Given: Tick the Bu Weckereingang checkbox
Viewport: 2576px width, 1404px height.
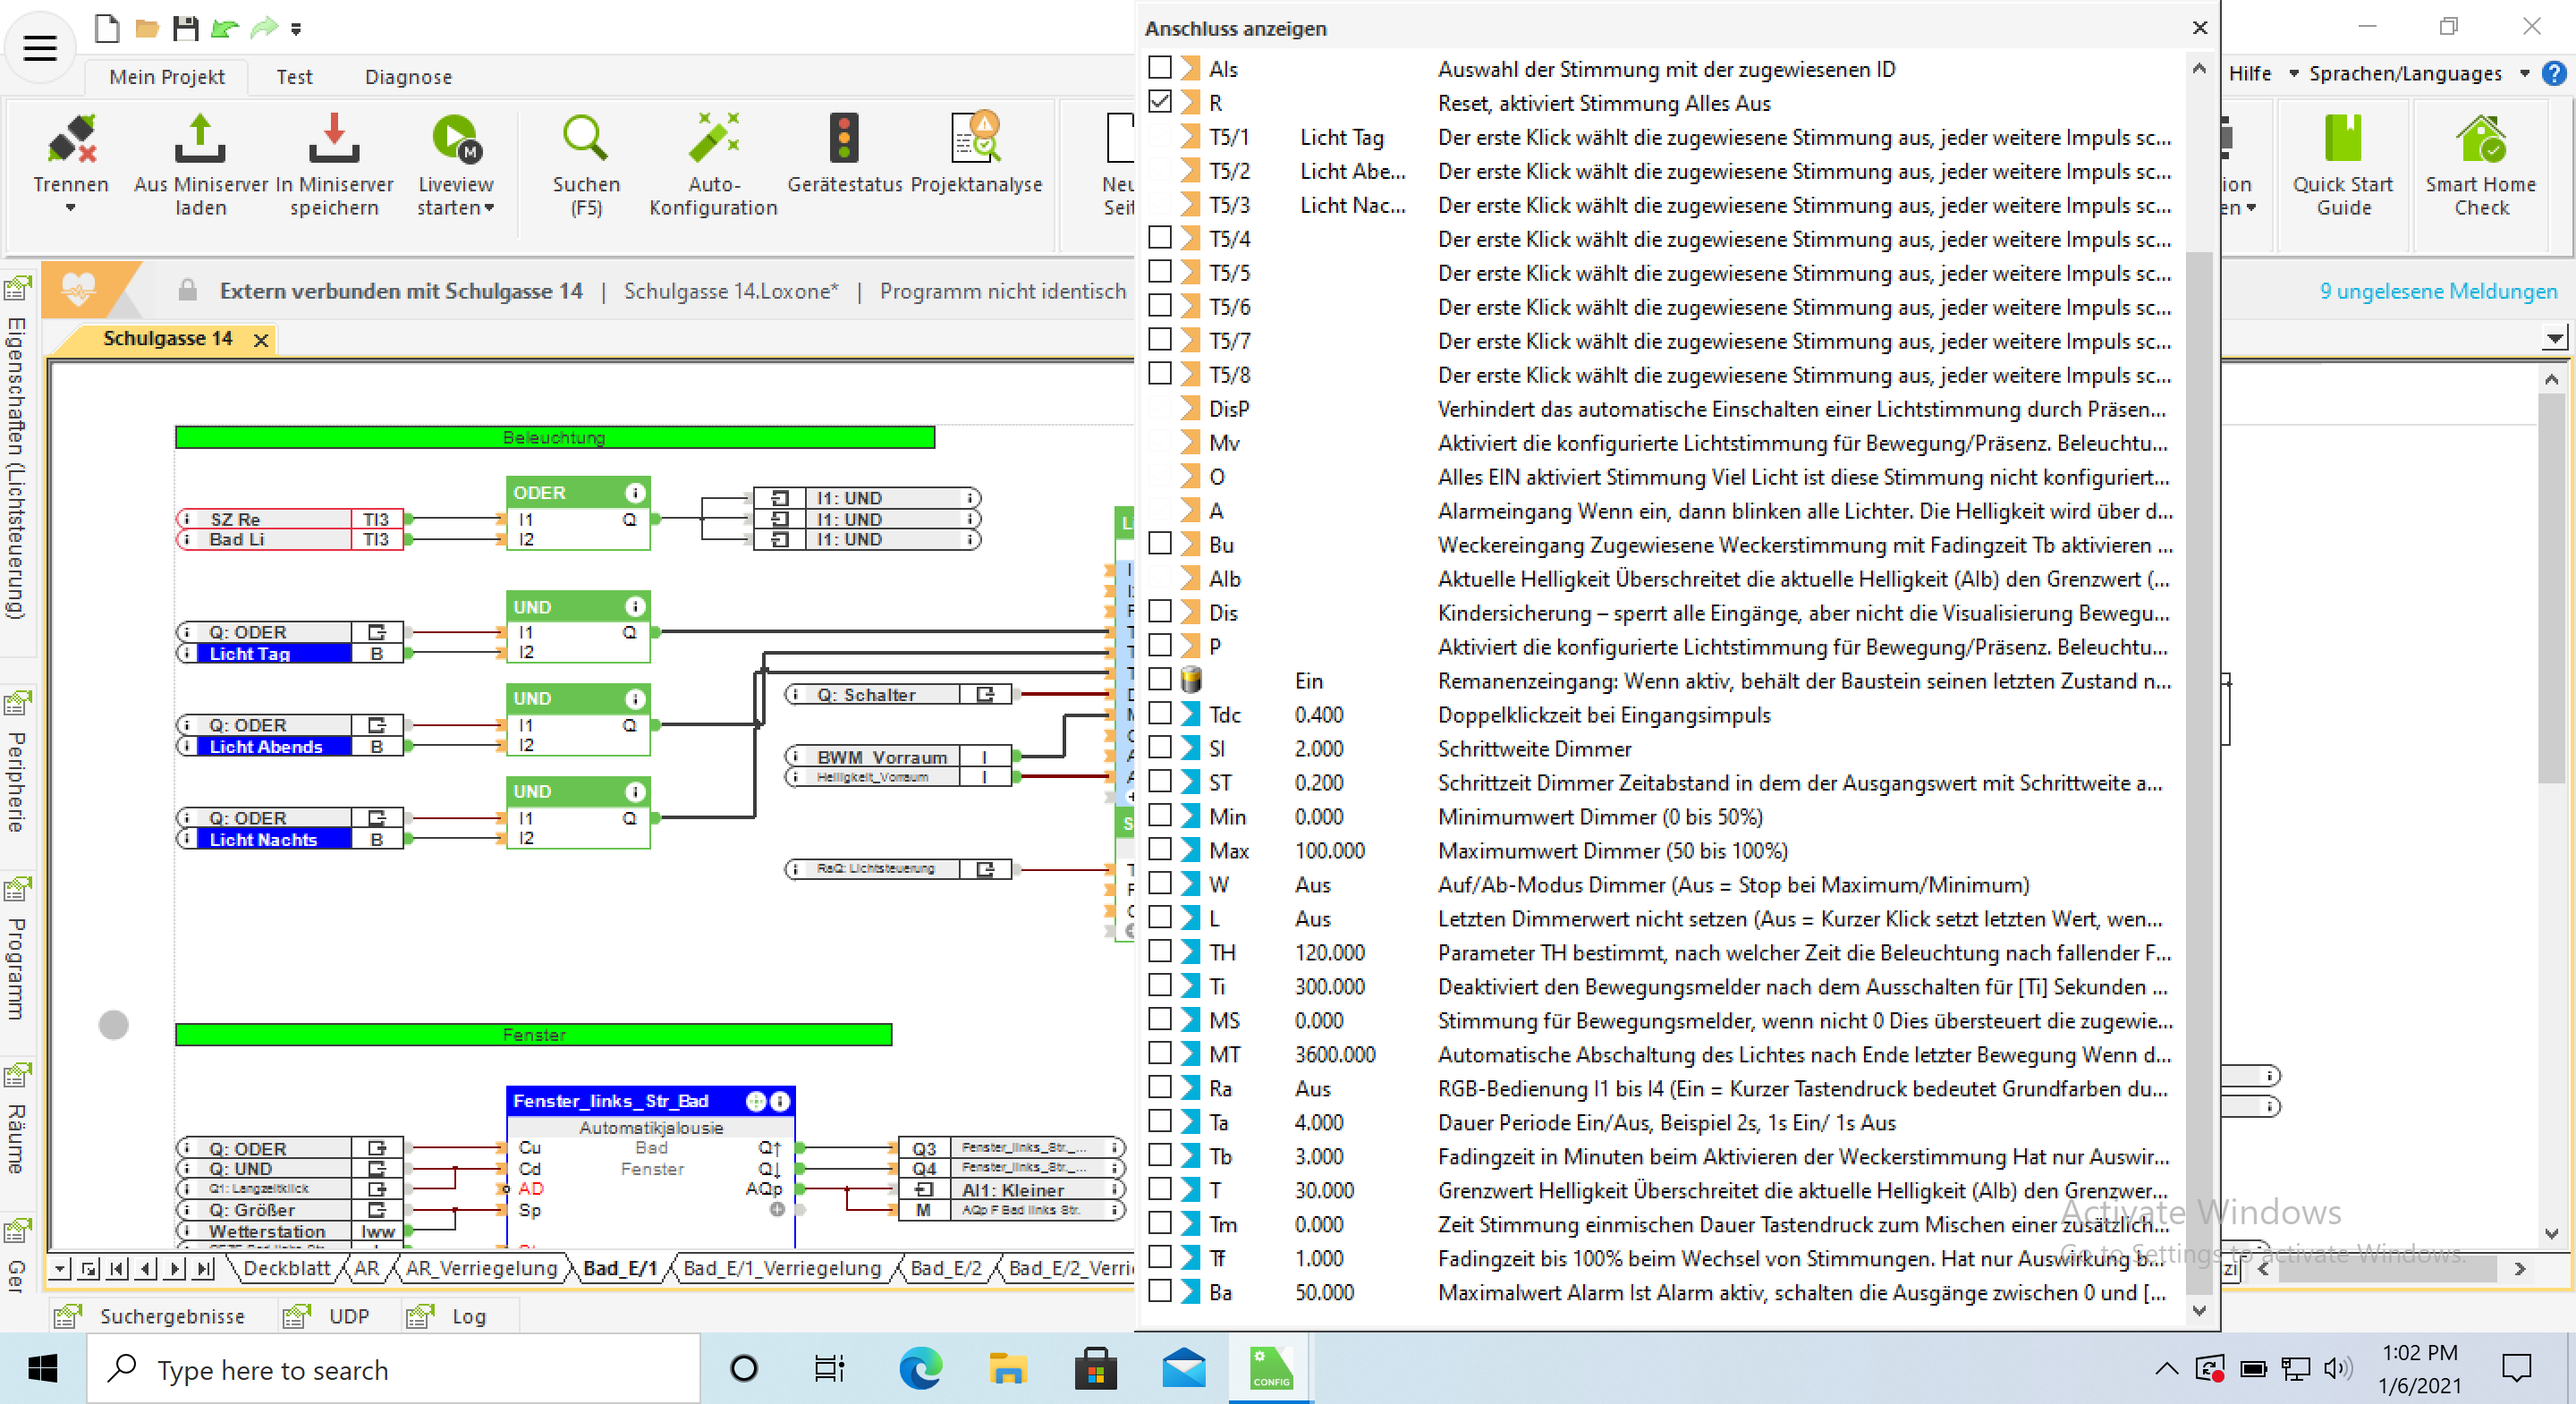Looking at the screenshot, I should 1160,544.
